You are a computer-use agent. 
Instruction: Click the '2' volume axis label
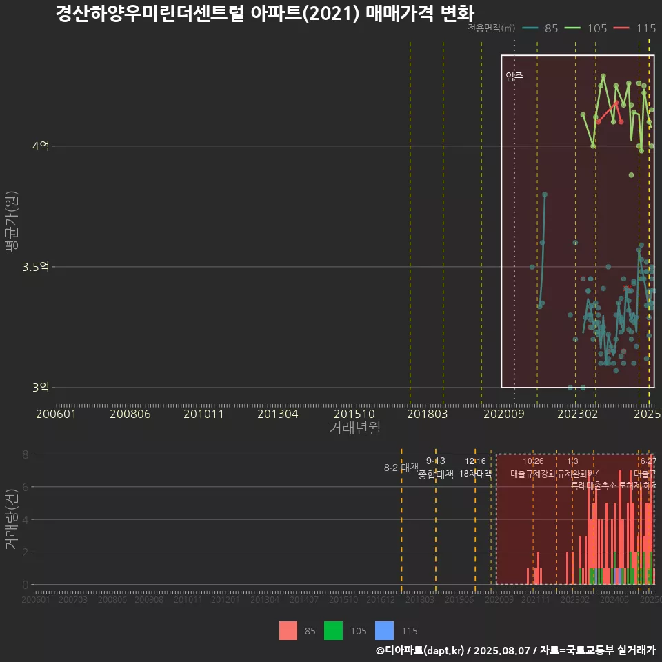(26, 552)
